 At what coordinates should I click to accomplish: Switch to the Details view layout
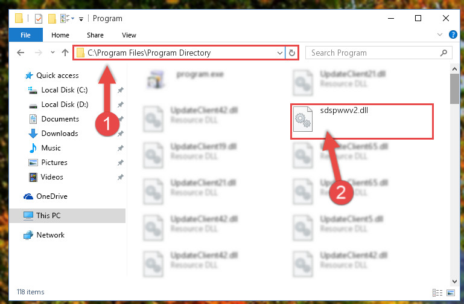[x=437, y=293]
